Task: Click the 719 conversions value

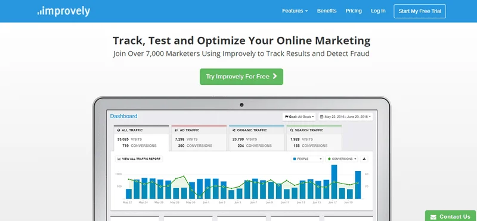Action: tap(125, 146)
